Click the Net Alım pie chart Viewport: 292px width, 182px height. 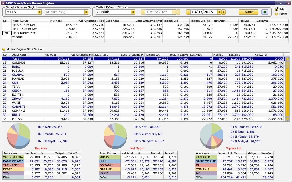point(19,135)
